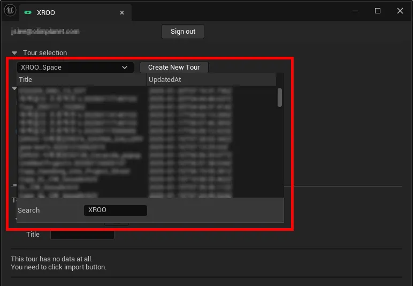
Task: Open the XROO_Space dropdown
Action: (x=75, y=67)
